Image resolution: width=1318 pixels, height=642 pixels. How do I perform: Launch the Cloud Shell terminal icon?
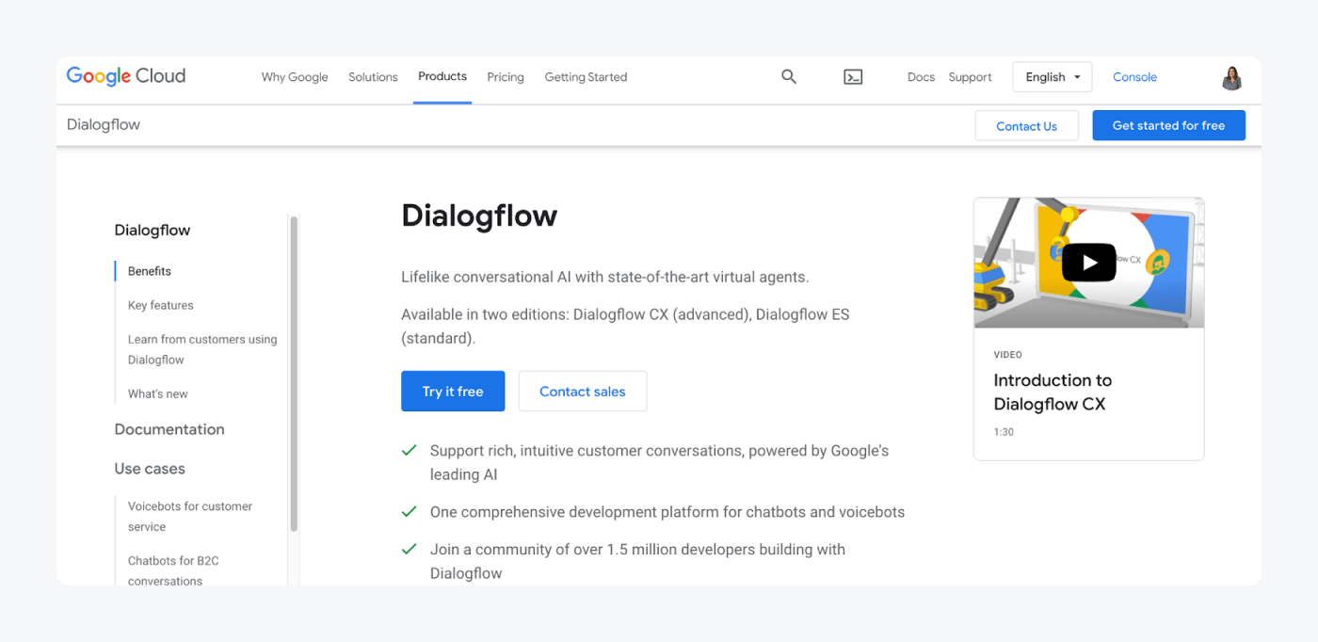[853, 77]
